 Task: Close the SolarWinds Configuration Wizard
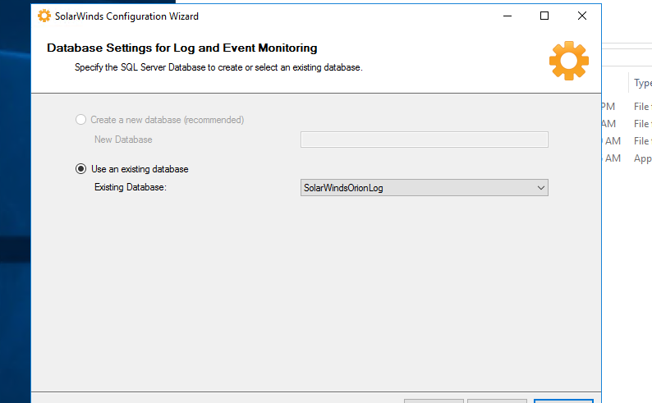pos(582,16)
